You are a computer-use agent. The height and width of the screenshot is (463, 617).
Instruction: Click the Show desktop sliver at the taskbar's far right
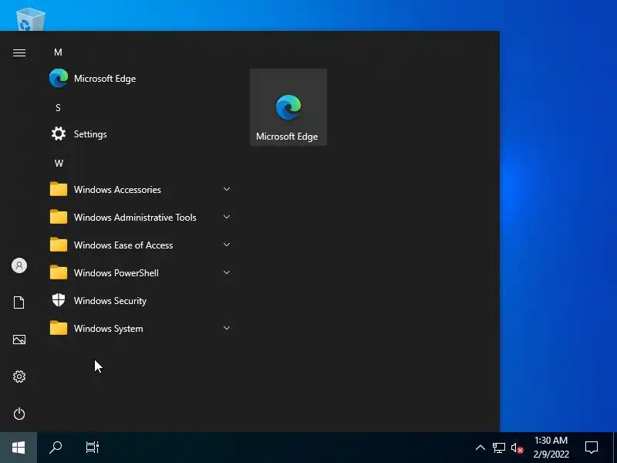coord(615,448)
